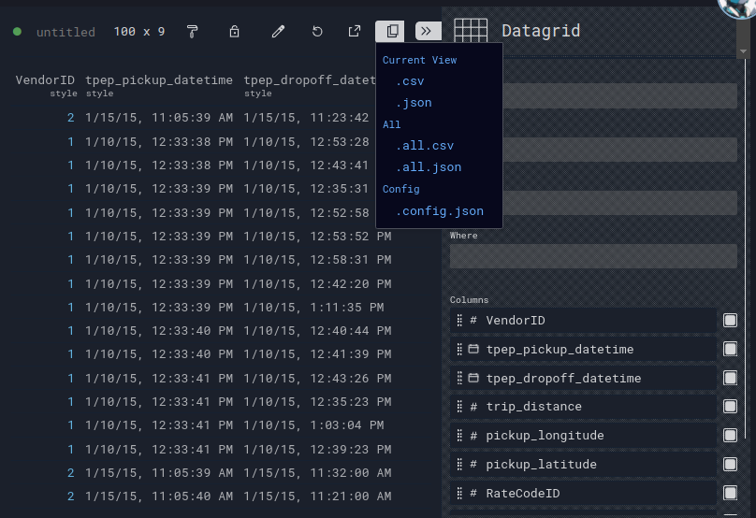Click the Datagrid plugin name label
Image resolution: width=756 pixels, height=518 pixels.
click(x=541, y=31)
